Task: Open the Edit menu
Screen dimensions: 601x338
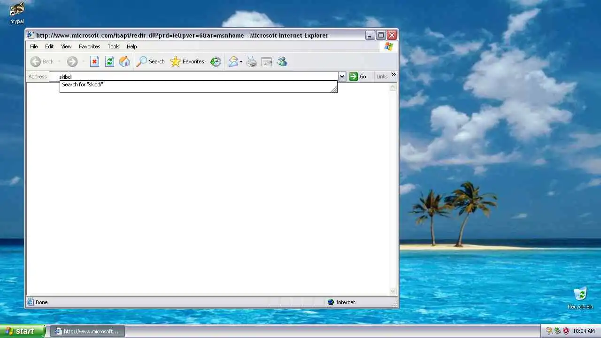Action: pyautogui.click(x=49, y=46)
